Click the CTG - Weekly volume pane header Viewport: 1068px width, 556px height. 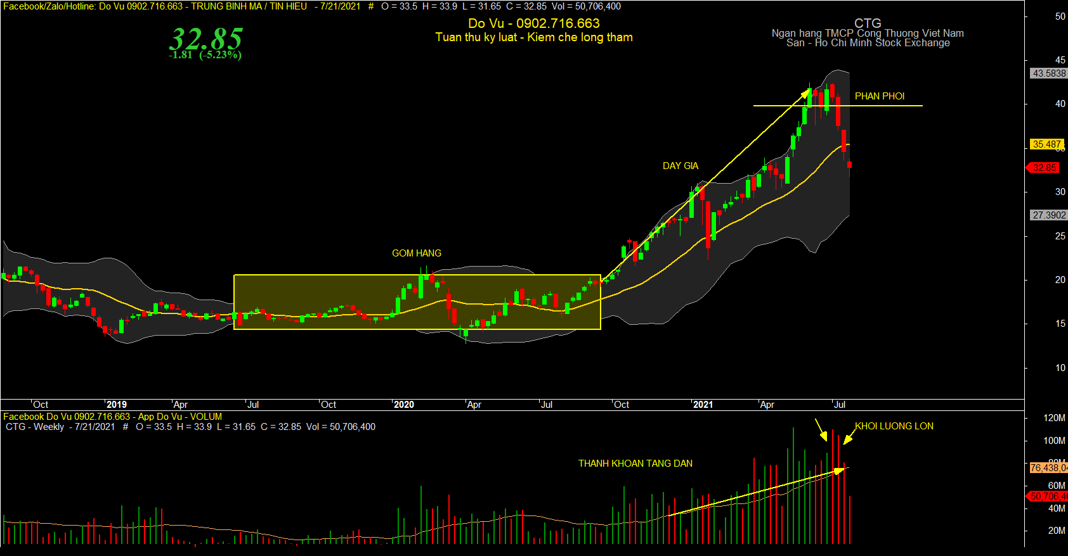[190, 427]
